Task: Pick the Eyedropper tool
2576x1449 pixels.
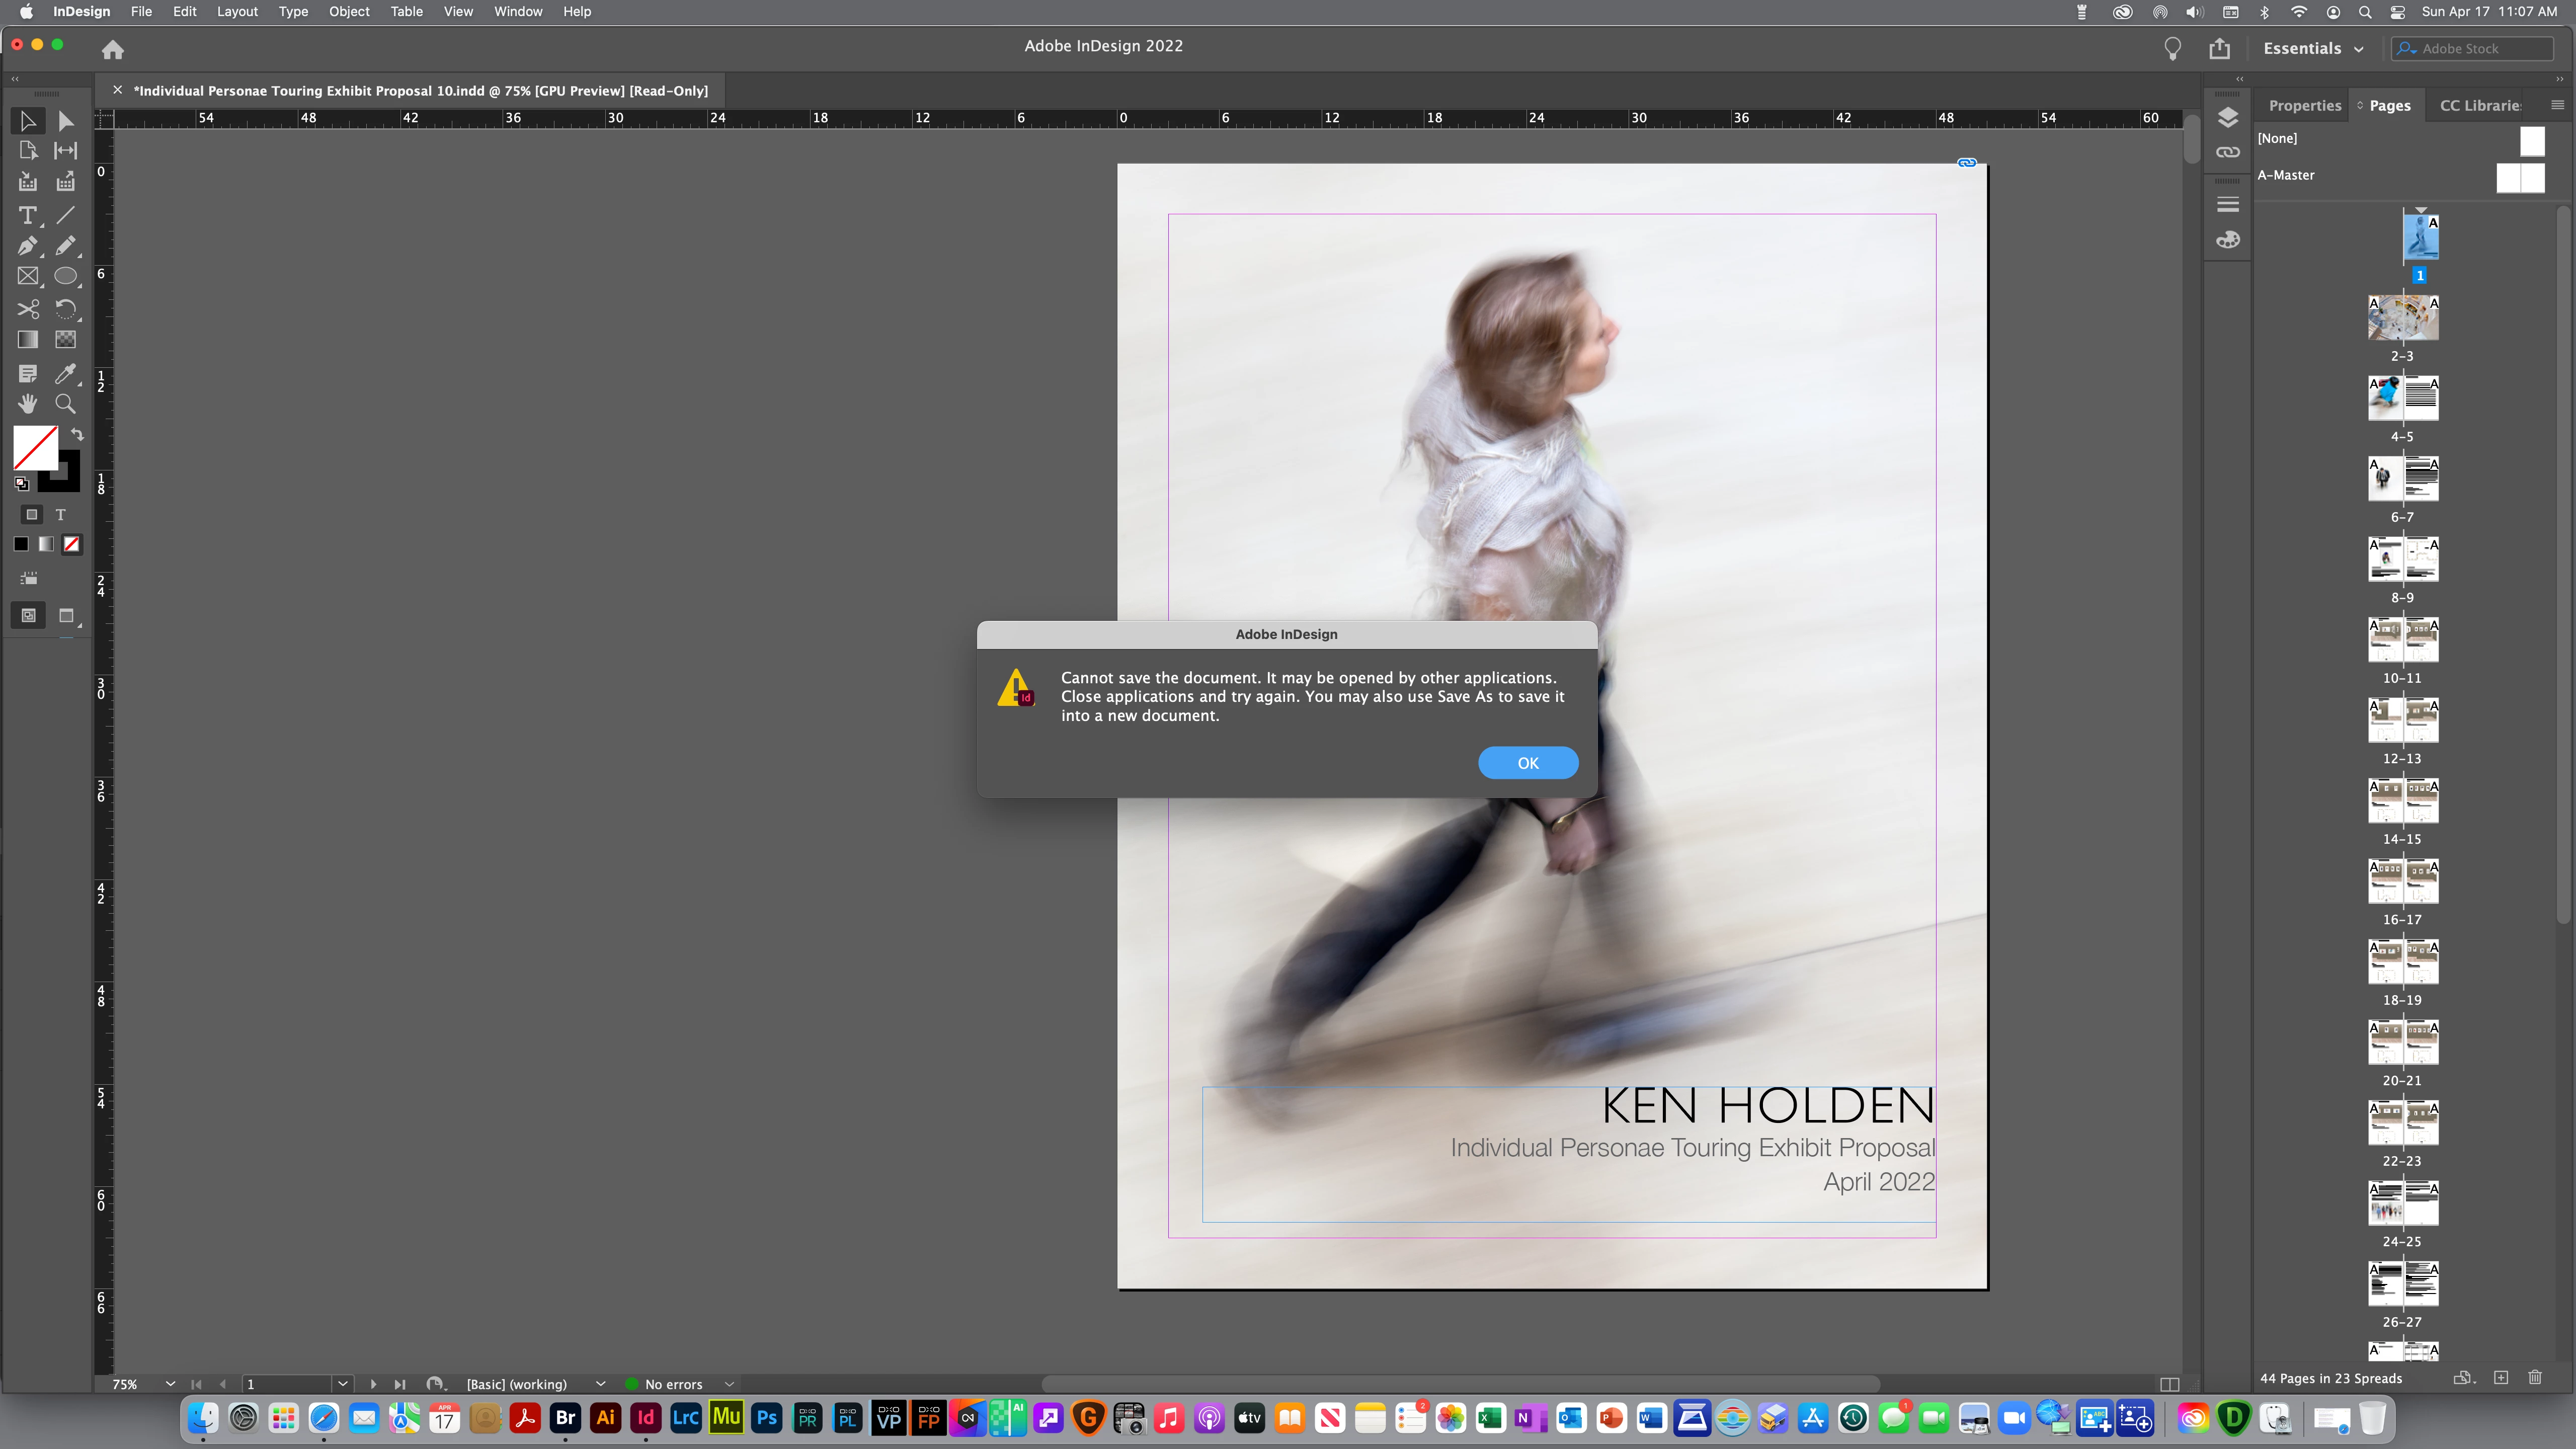Action: 65,374
